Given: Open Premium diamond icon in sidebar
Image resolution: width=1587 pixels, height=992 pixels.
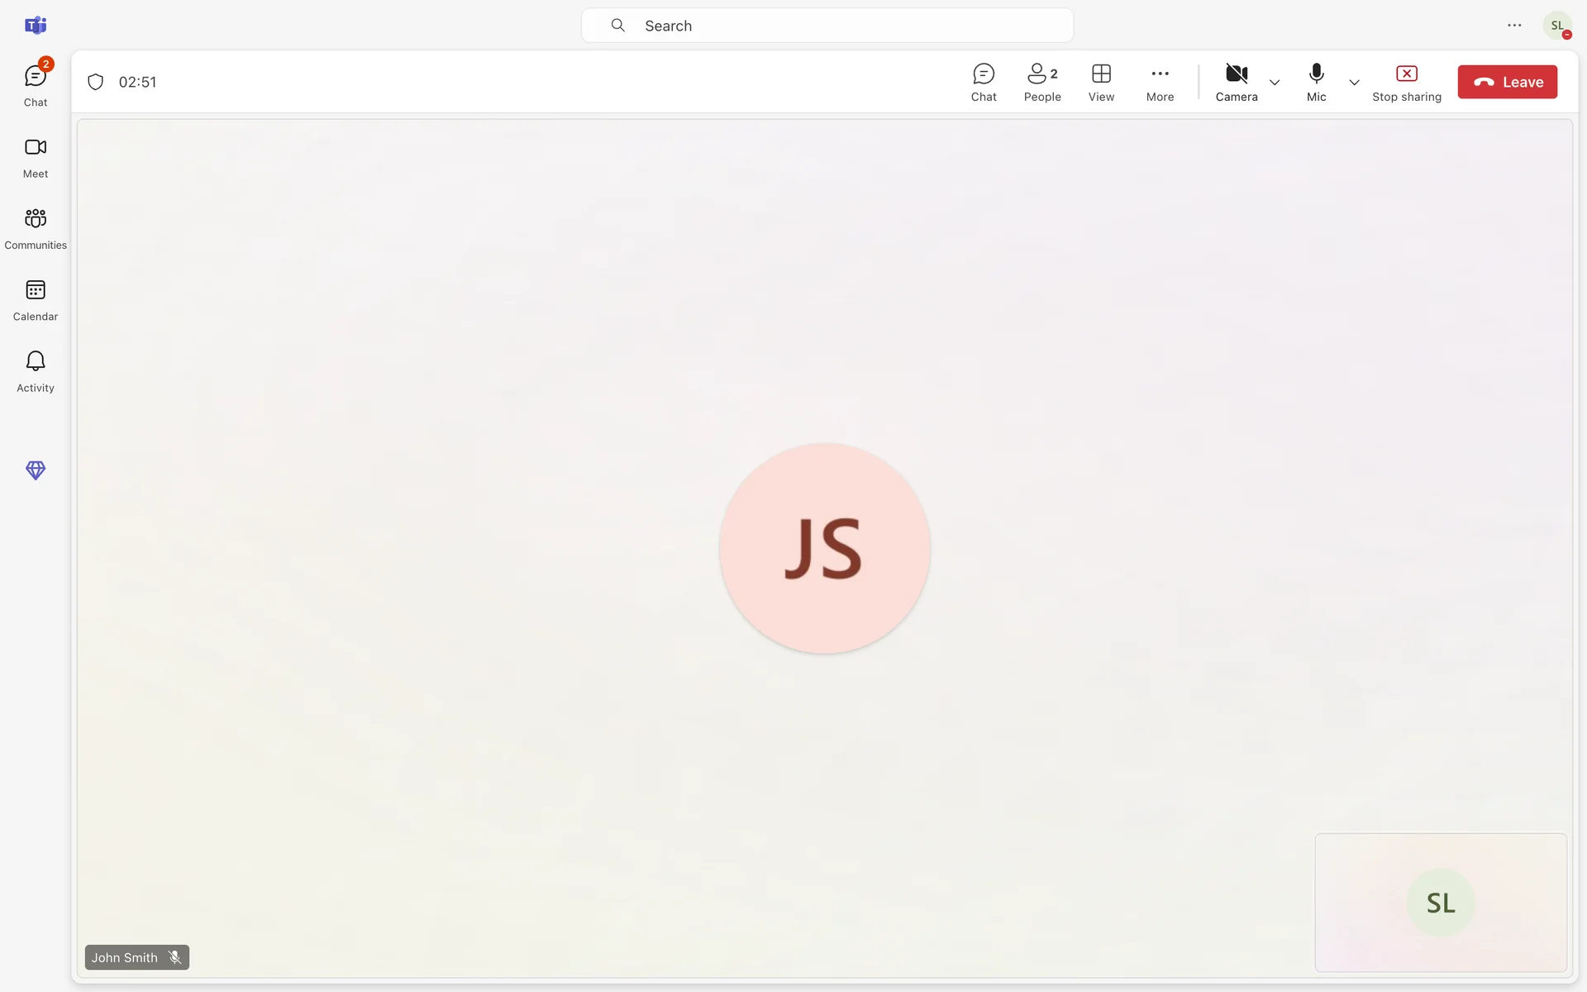Looking at the screenshot, I should point(36,470).
